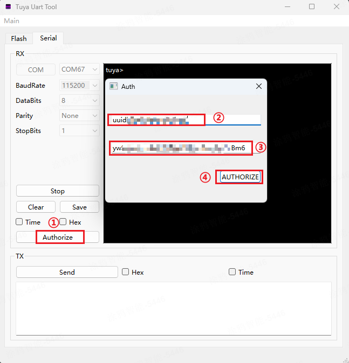Image resolution: width=349 pixels, height=363 pixels.
Task: Open the DataBits dropdown
Action: point(79,101)
